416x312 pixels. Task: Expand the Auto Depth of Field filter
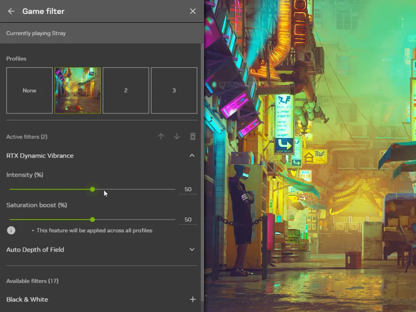192,249
